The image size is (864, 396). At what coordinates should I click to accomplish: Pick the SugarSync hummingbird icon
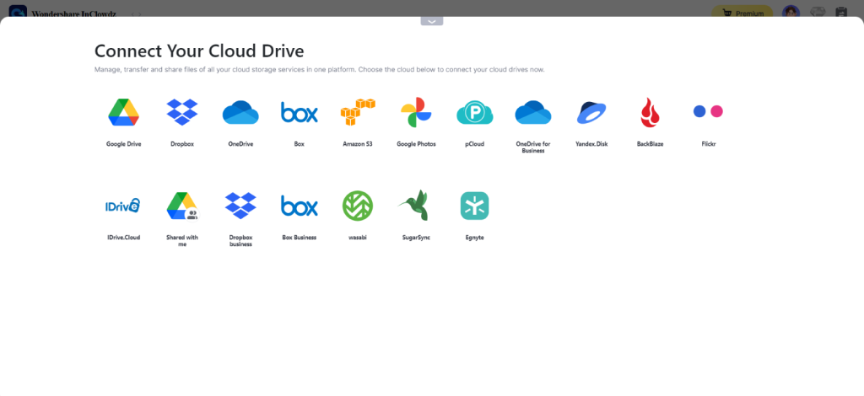click(413, 206)
